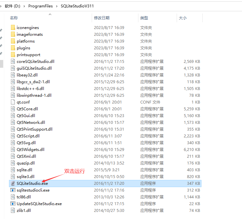Select the libwinpthread-1.dll file name

click(34, 95)
